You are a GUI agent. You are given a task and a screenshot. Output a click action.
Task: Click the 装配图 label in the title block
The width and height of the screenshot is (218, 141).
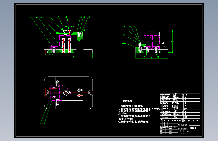pos(193,128)
